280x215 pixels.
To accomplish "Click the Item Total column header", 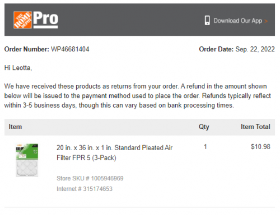I will point(255,127).
